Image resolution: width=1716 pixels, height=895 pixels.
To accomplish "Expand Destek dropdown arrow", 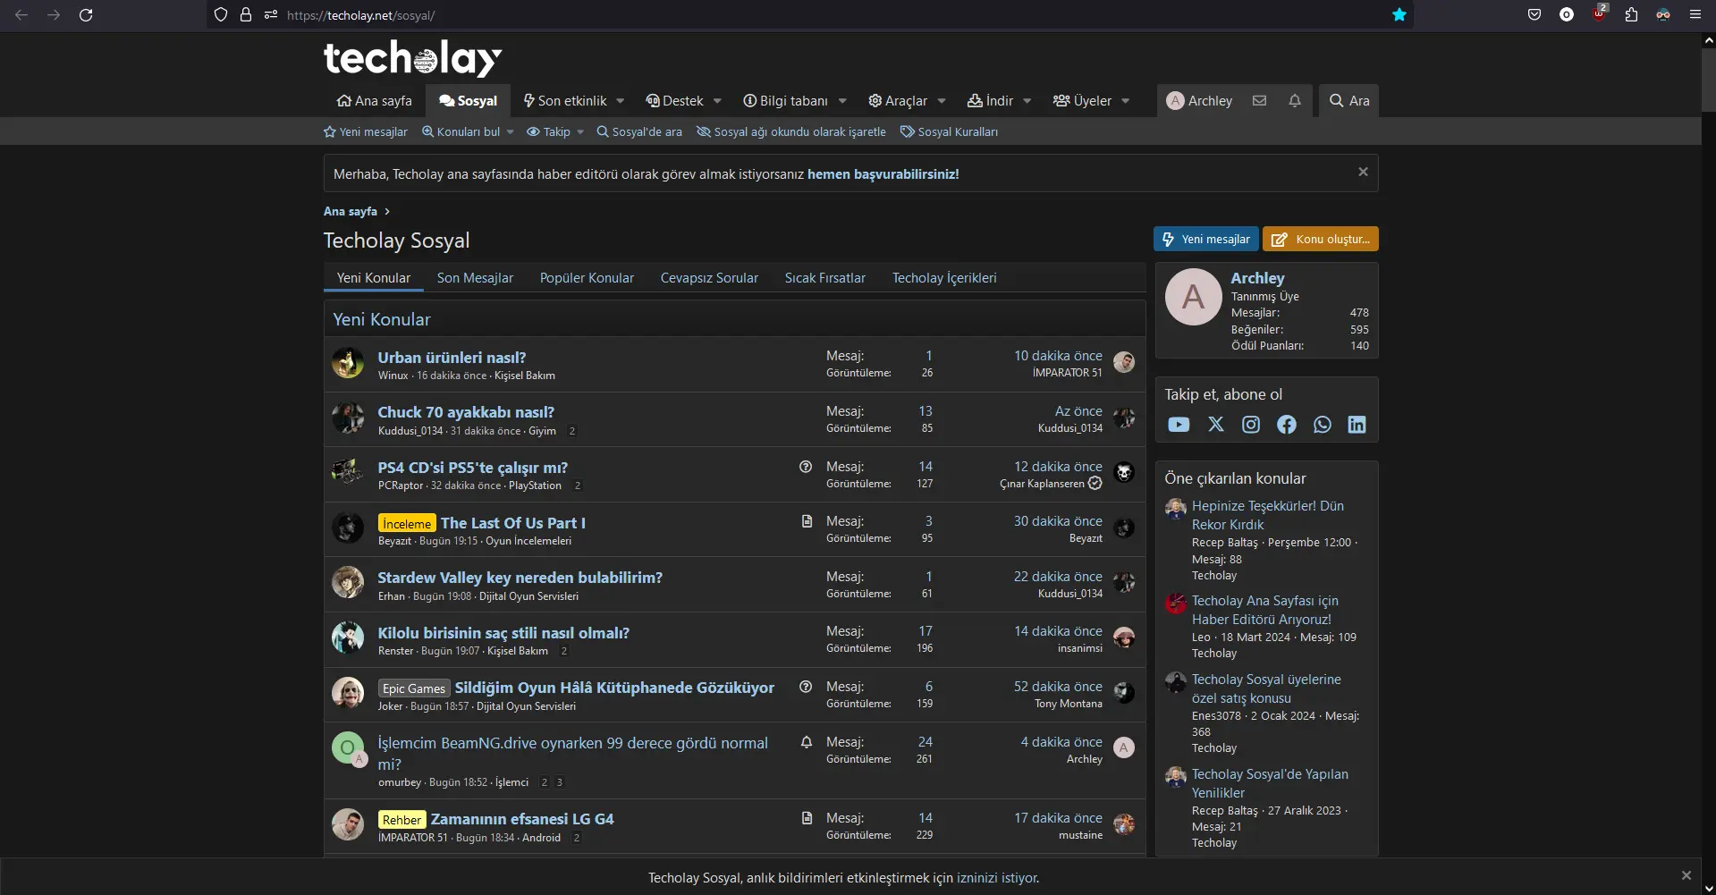I will pos(717,101).
